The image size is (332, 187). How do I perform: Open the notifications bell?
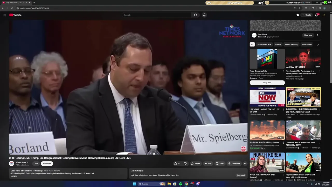coord(317,15)
